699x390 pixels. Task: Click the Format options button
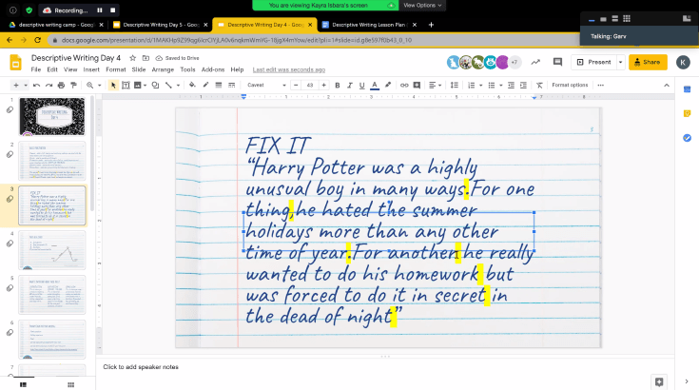(x=570, y=85)
